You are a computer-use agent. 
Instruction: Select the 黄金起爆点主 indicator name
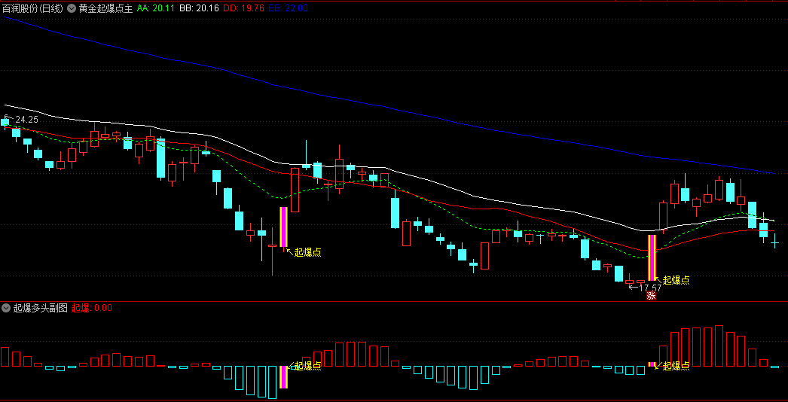tap(106, 8)
